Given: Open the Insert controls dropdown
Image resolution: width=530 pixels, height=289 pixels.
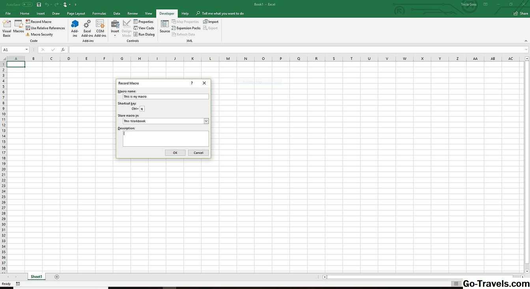Looking at the screenshot, I should [115, 28].
